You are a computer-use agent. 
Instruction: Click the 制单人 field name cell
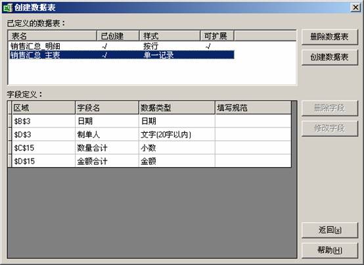pos(107,134)
